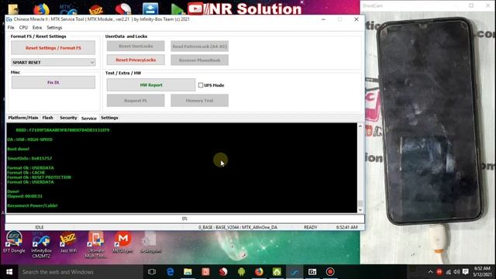Screen dimensions: 496x279
Task: Show hidden system tray icons
Action: point(430,272)
